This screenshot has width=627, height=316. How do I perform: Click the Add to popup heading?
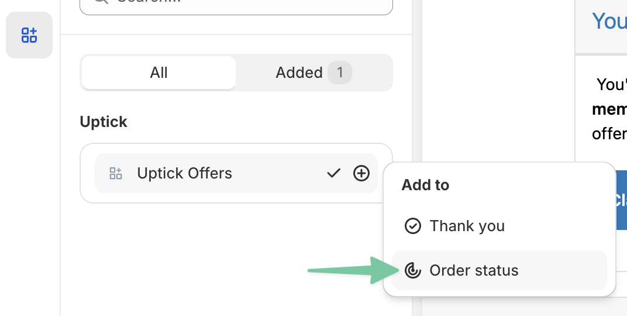(425, 185)
